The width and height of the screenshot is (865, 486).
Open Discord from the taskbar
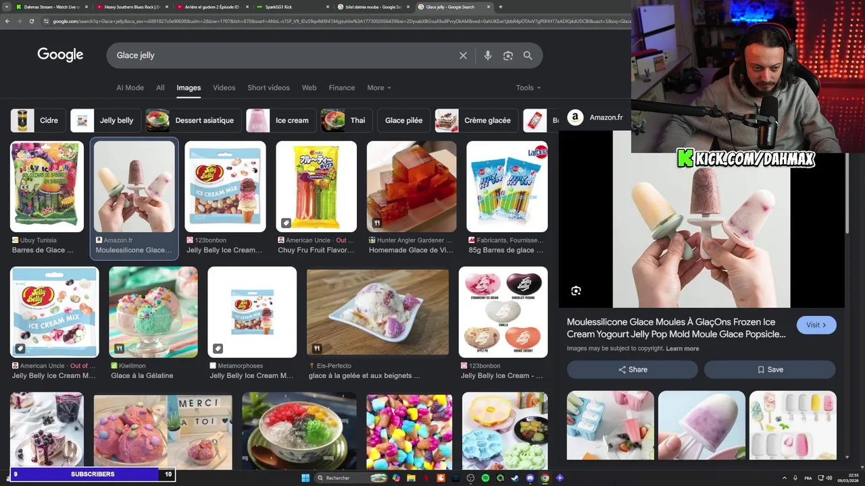coord(530,478)
